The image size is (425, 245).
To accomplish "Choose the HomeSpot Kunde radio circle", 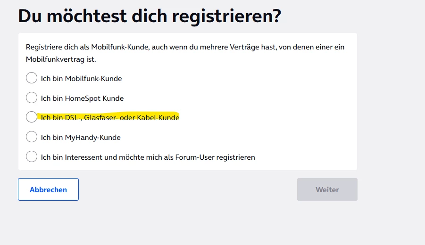I will click(x=32, y=98).
